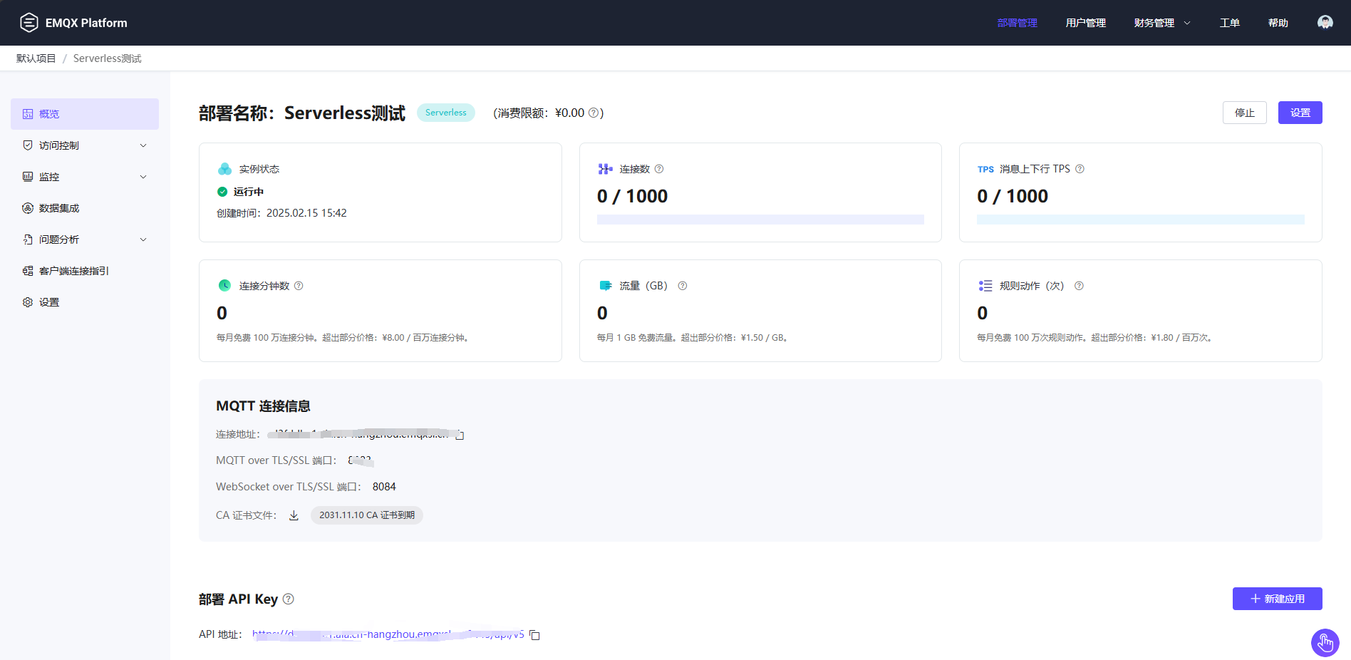The image size is (1351, 660).
Task: Click the EMQX Platform logo icon
Action: pyautogui.click(x=29, y=23)
